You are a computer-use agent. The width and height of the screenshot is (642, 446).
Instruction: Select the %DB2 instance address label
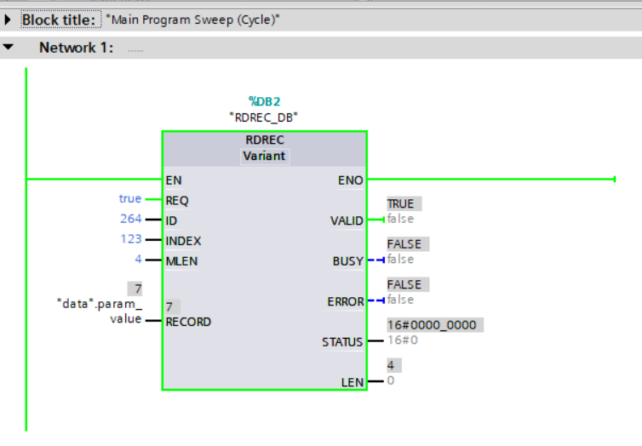(263, 102)
